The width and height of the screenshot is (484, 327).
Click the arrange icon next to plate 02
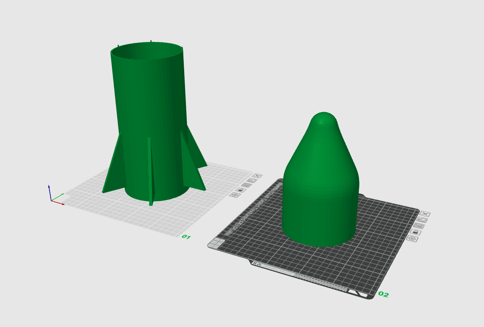422,220
